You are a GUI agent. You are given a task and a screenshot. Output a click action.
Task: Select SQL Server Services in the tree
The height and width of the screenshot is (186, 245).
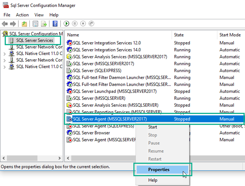[34, 40]
